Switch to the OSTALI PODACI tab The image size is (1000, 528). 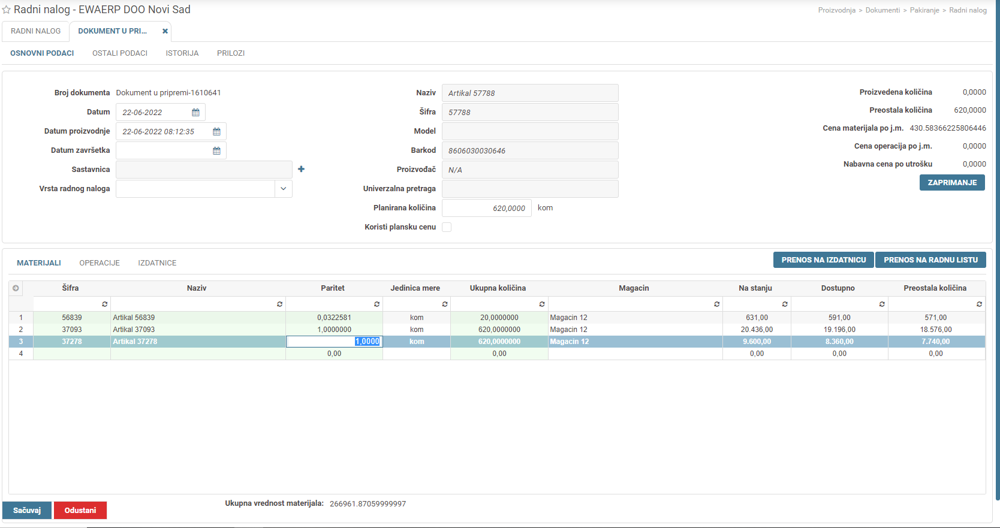pos(120,53)
